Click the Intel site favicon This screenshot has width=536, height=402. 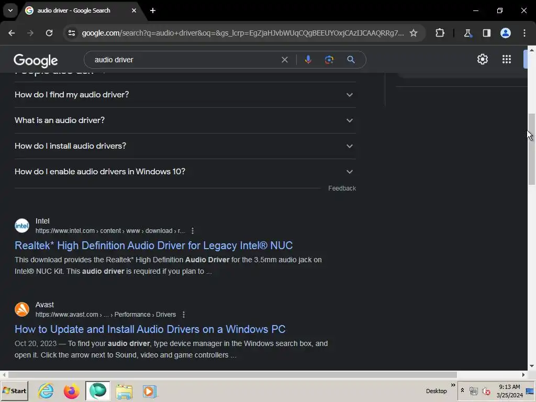click(x=22, y=226)
